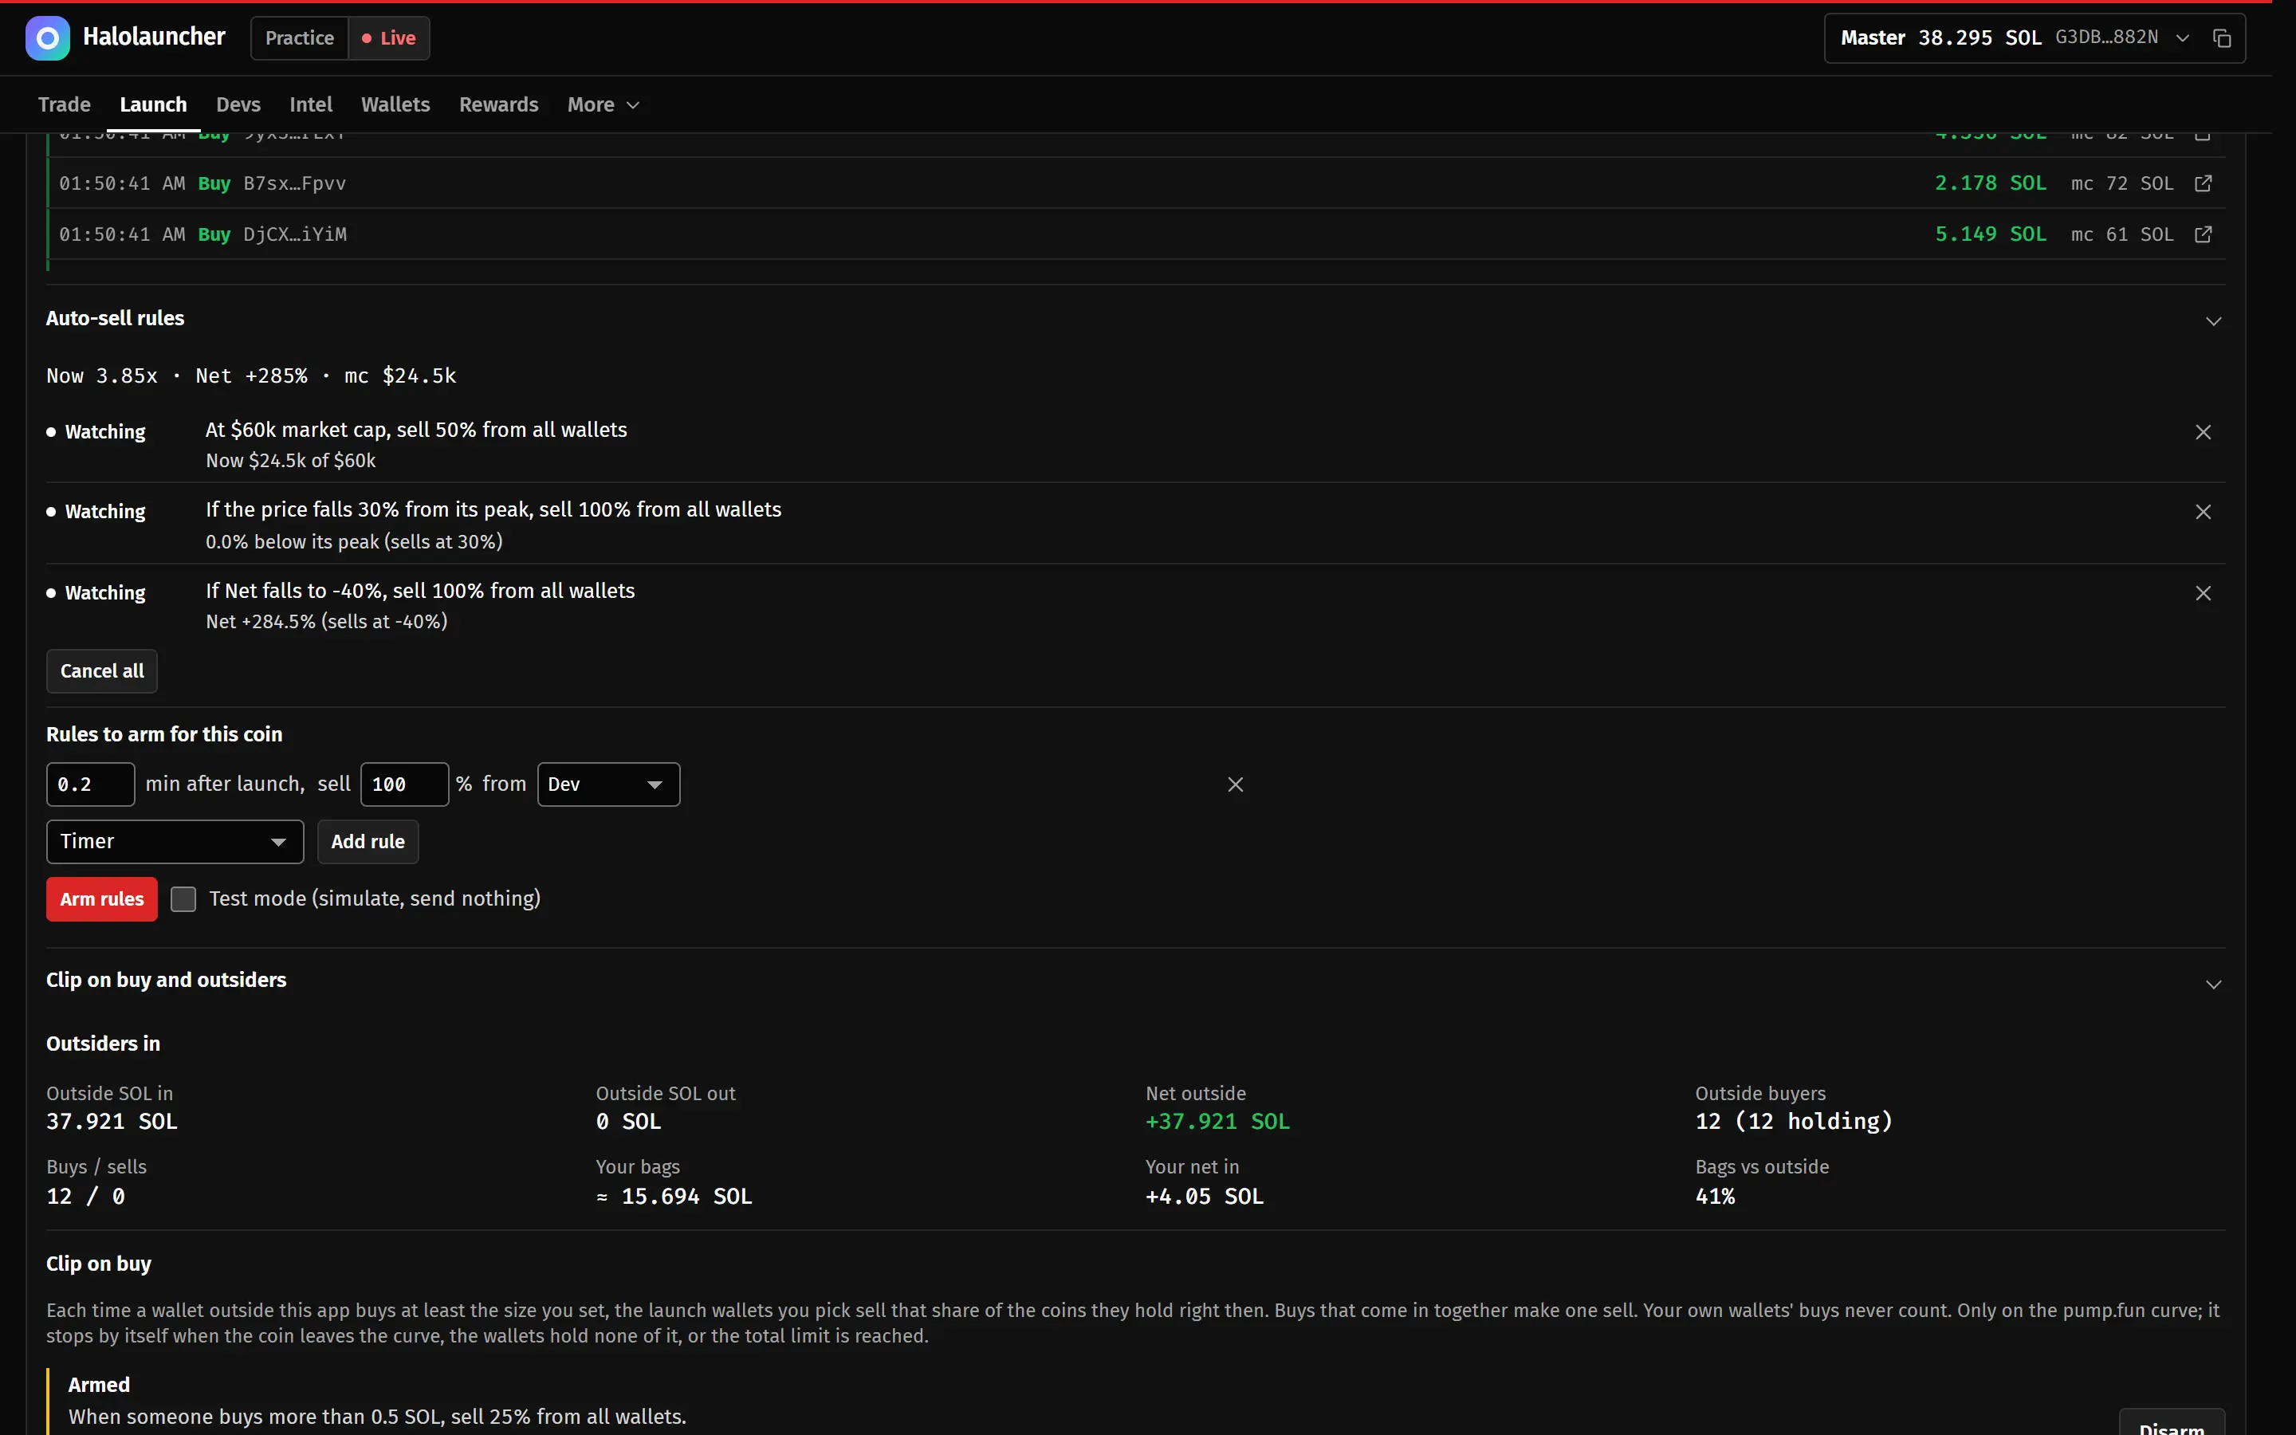Open external link for B7sx…Fpvv buy
2296x1435 pixels.
pos(2203,183)
